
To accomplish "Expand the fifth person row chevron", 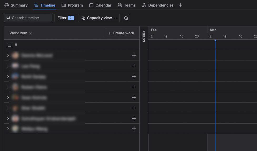I will tap(8, 98).
